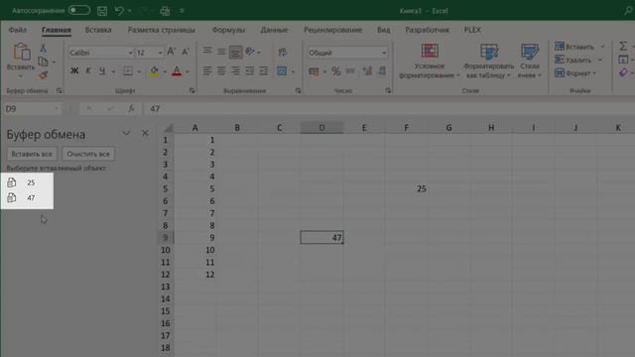Click the increase font size icon

click(x=172, y=52)
